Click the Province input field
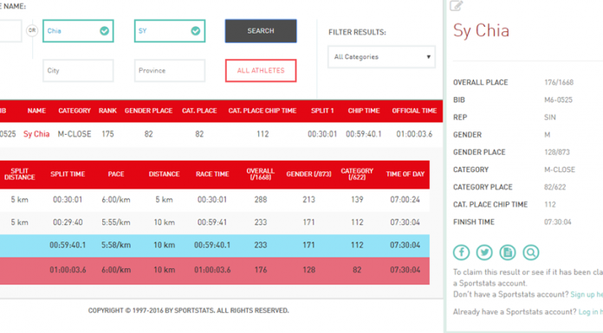 pos(170,71)
